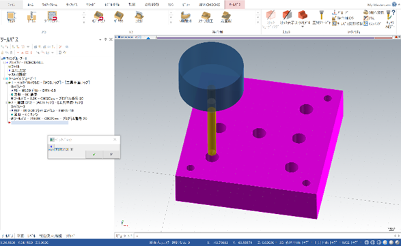Expand the Stock Model dropdown arrow
401x246 pixels.
pyautogui.click(x=303, y=27)
